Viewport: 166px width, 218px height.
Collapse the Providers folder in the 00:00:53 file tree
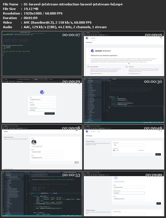9,187
